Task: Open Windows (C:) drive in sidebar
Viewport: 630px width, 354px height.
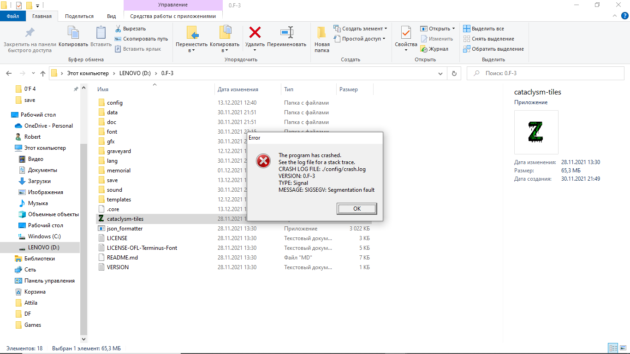Action: click(44, 236)
